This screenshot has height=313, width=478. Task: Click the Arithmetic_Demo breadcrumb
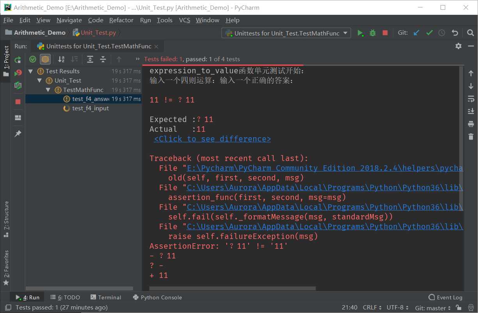pyautogui.click(x=36, y=33)
